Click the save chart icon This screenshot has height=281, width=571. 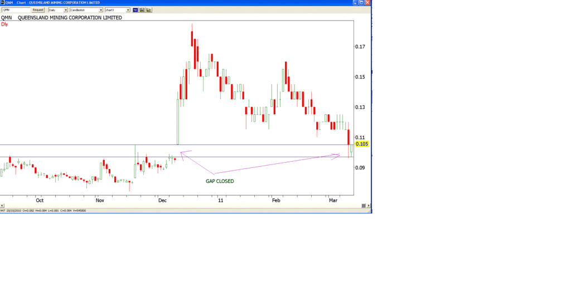(142, 10)
